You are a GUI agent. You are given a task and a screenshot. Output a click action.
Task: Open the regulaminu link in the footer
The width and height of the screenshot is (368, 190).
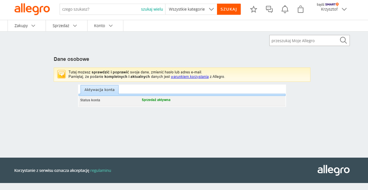[x=101, y=171]
